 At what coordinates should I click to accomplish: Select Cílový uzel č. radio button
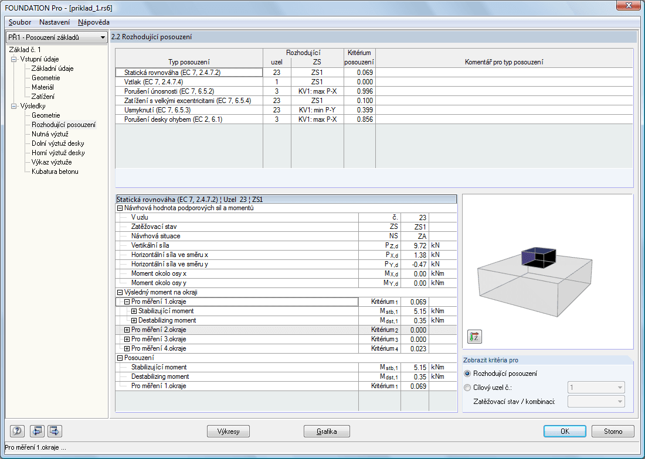tap(467, 388)
